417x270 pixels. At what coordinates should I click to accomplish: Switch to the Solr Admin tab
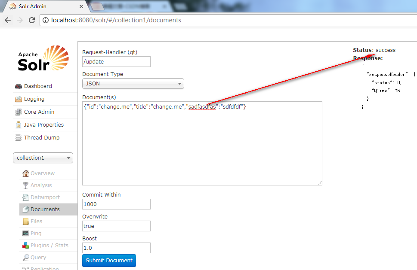coord(45,6)
